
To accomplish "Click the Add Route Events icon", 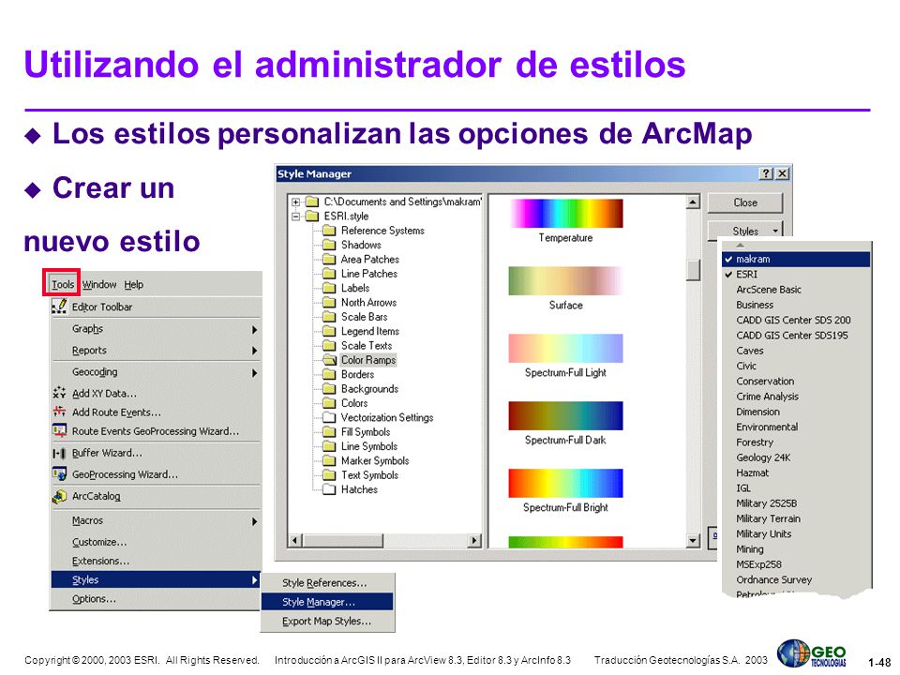I will tap(59, 412).
